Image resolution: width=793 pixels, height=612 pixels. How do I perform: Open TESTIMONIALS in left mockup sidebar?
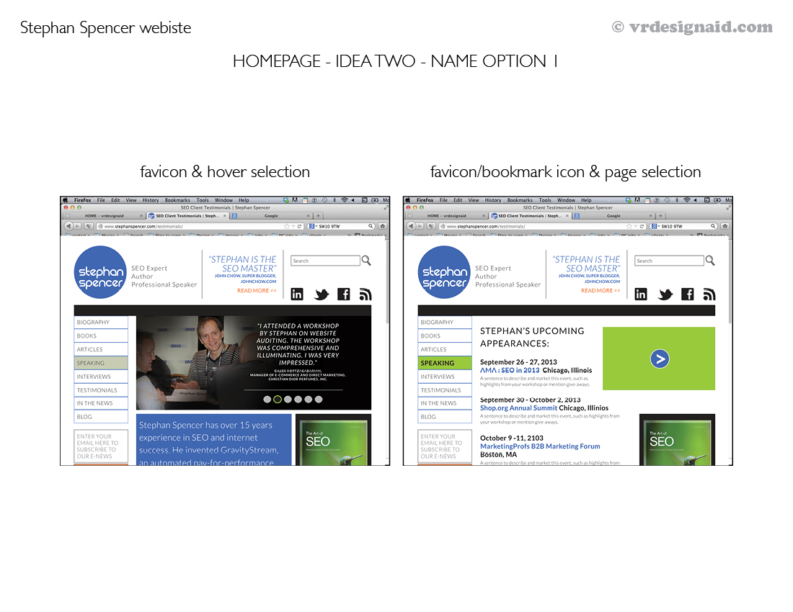[101, 390]
